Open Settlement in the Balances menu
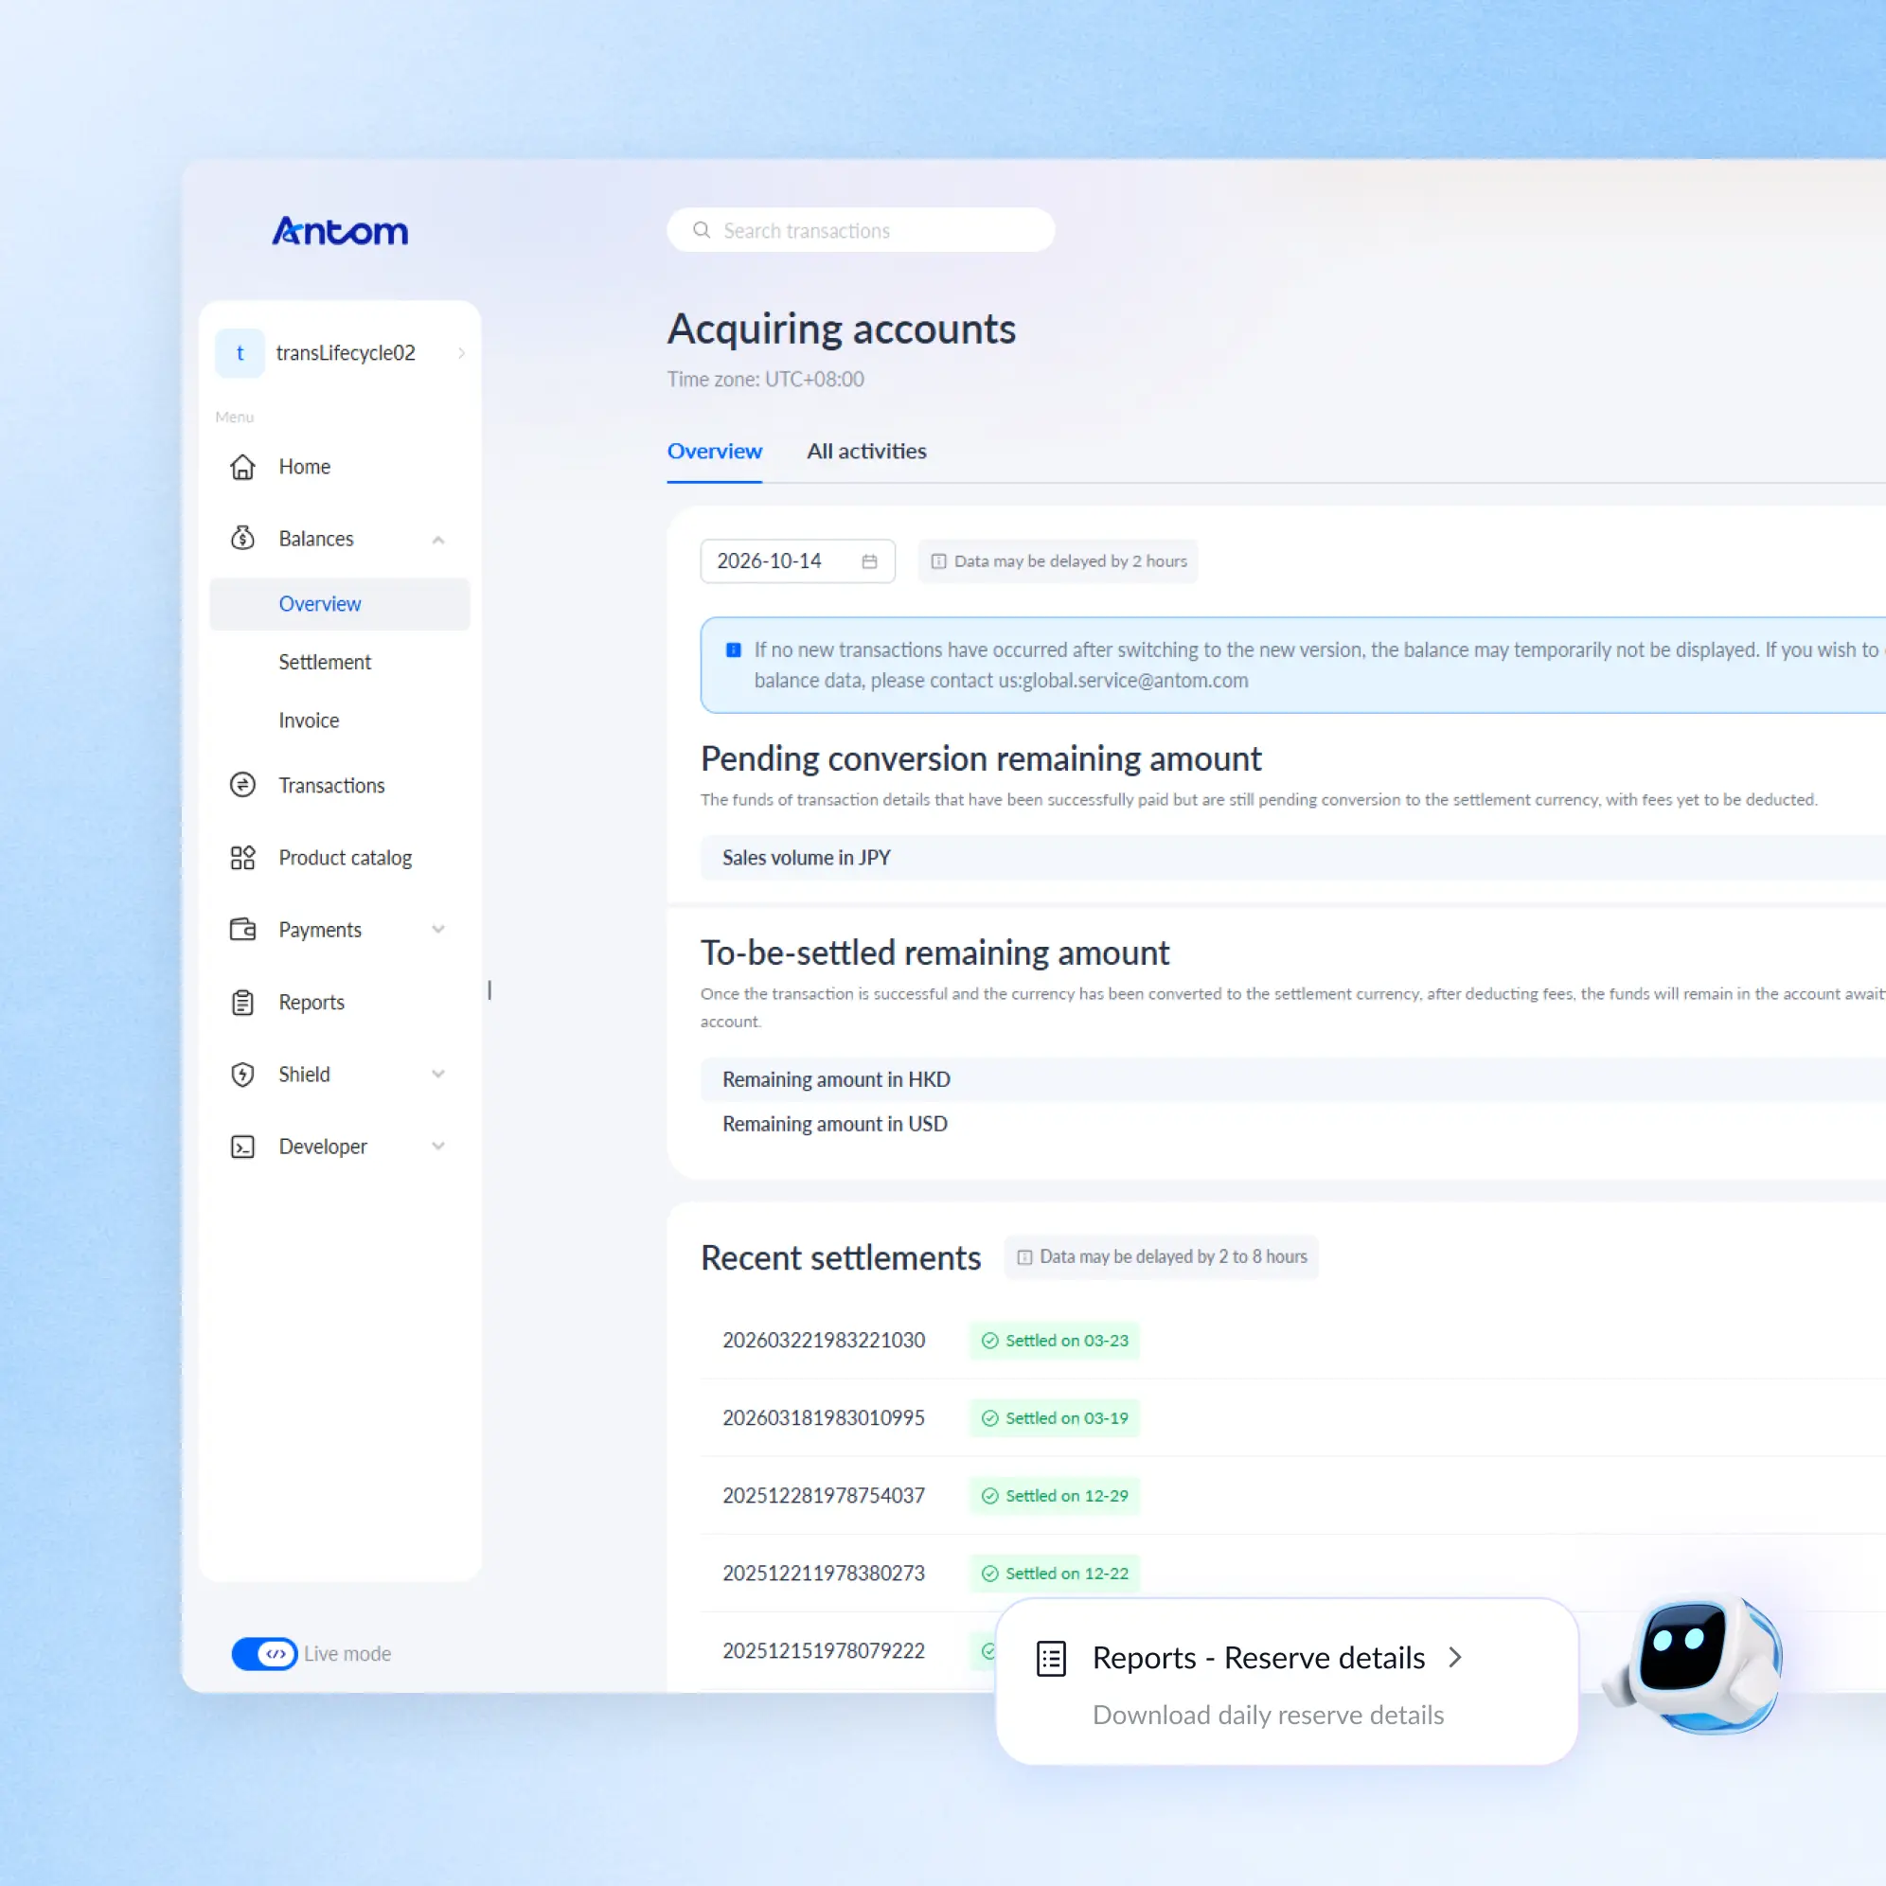 pos(324,662)
